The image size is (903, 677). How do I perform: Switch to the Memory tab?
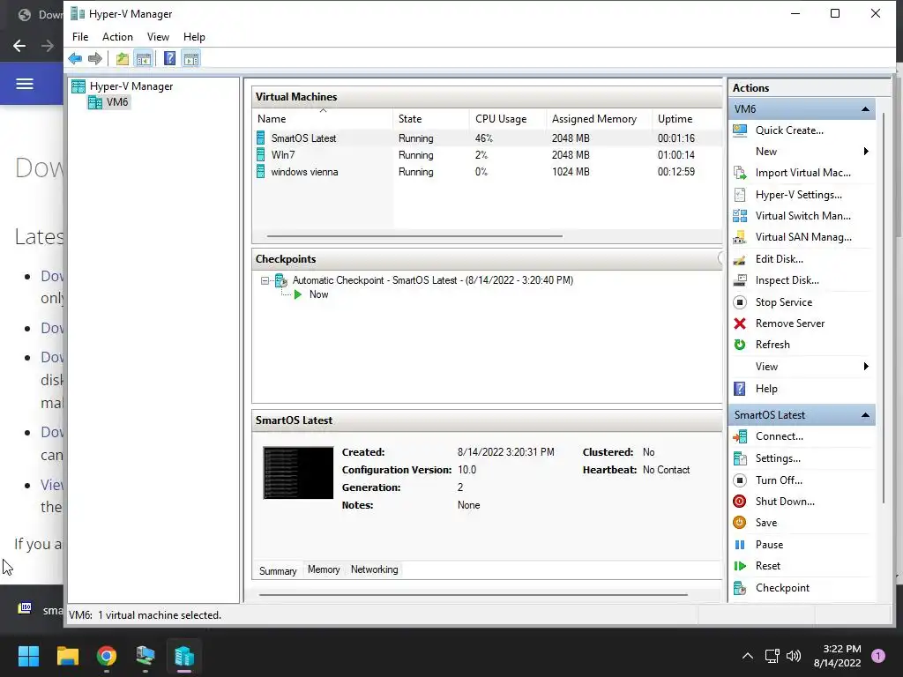324,569
